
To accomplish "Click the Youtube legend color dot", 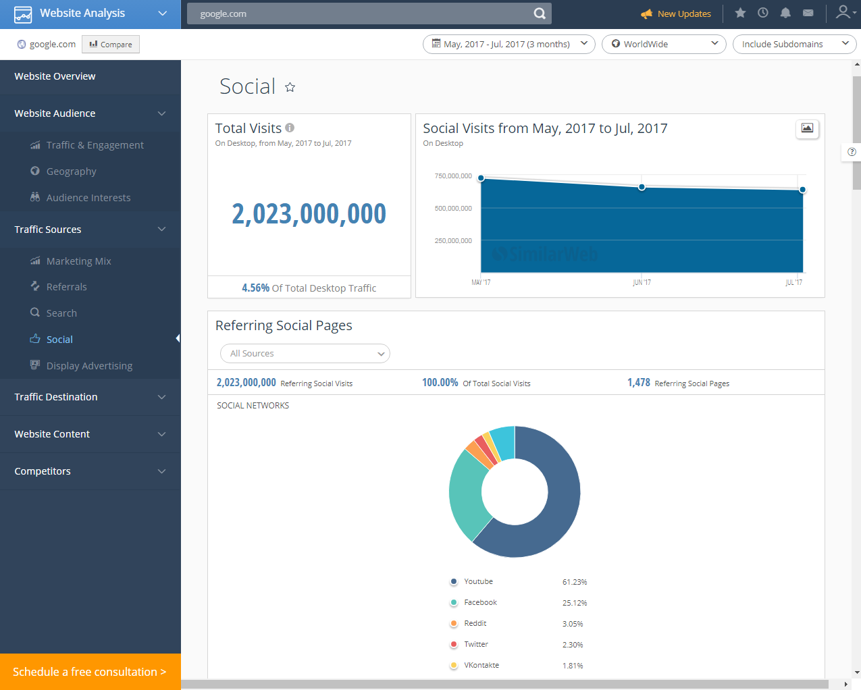I will click(x=454, y=581).
